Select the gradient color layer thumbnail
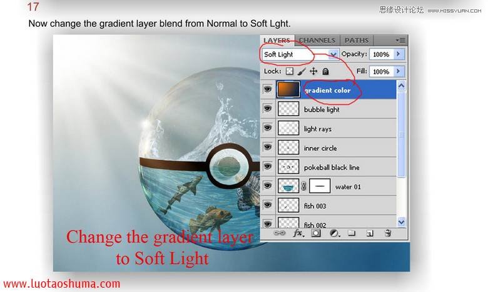 (288, 89)
